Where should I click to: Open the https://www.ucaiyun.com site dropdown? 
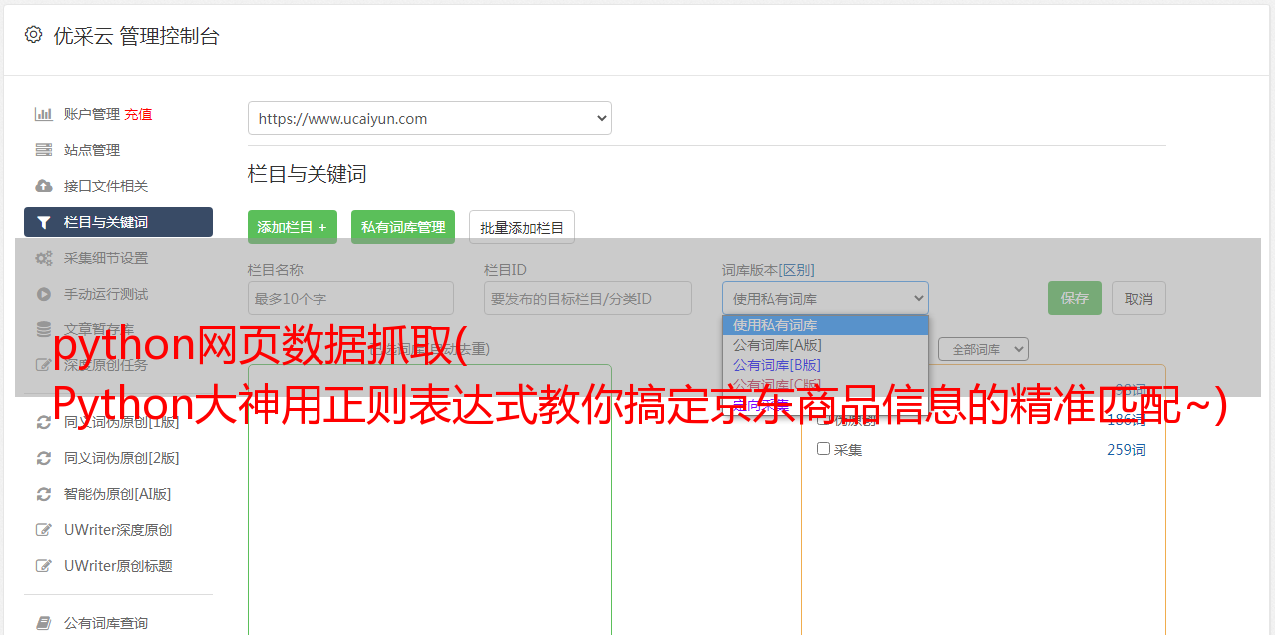click(x=429, y=118)
